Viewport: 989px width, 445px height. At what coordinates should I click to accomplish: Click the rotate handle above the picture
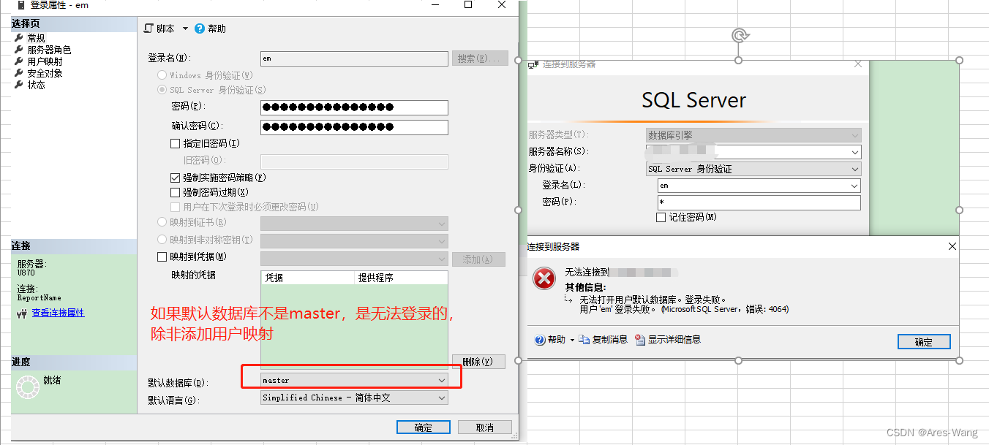coord(740,35)
